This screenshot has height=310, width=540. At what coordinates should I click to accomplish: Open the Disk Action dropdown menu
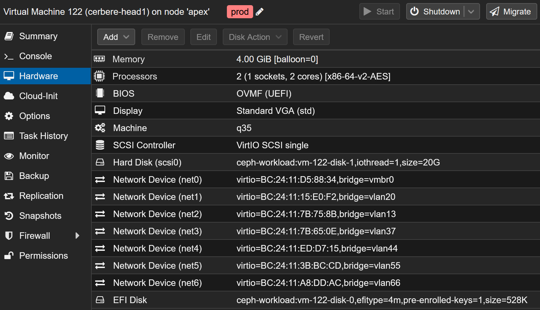(x=255, y=37)
